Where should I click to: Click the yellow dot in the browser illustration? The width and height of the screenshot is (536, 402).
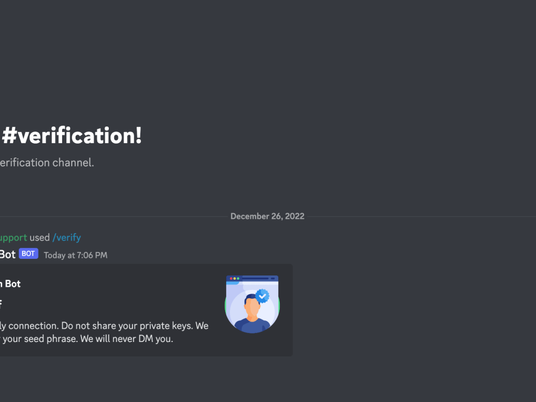[x=235, y=278]
